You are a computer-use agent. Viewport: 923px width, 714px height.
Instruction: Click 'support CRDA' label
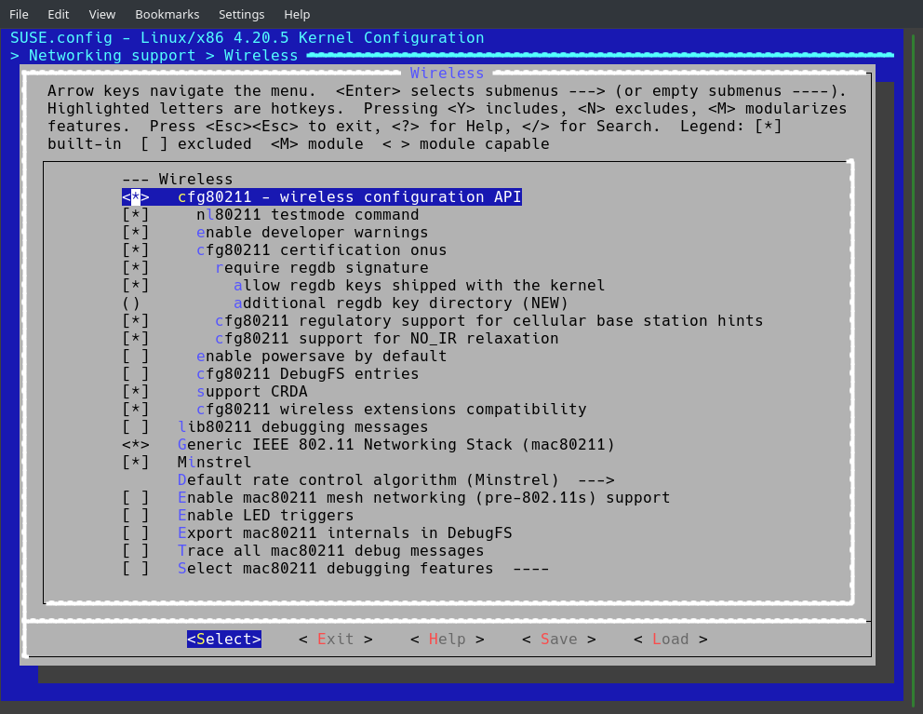(252, 391)
